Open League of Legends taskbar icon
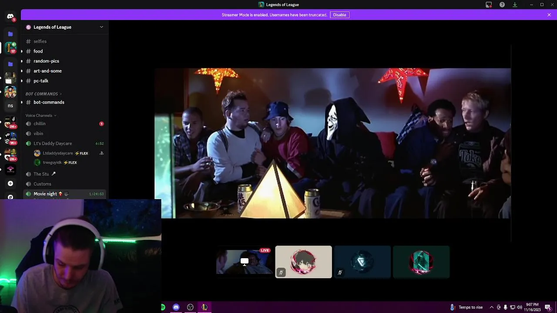Viewport: 557px width, 313px height. (205, 307)
